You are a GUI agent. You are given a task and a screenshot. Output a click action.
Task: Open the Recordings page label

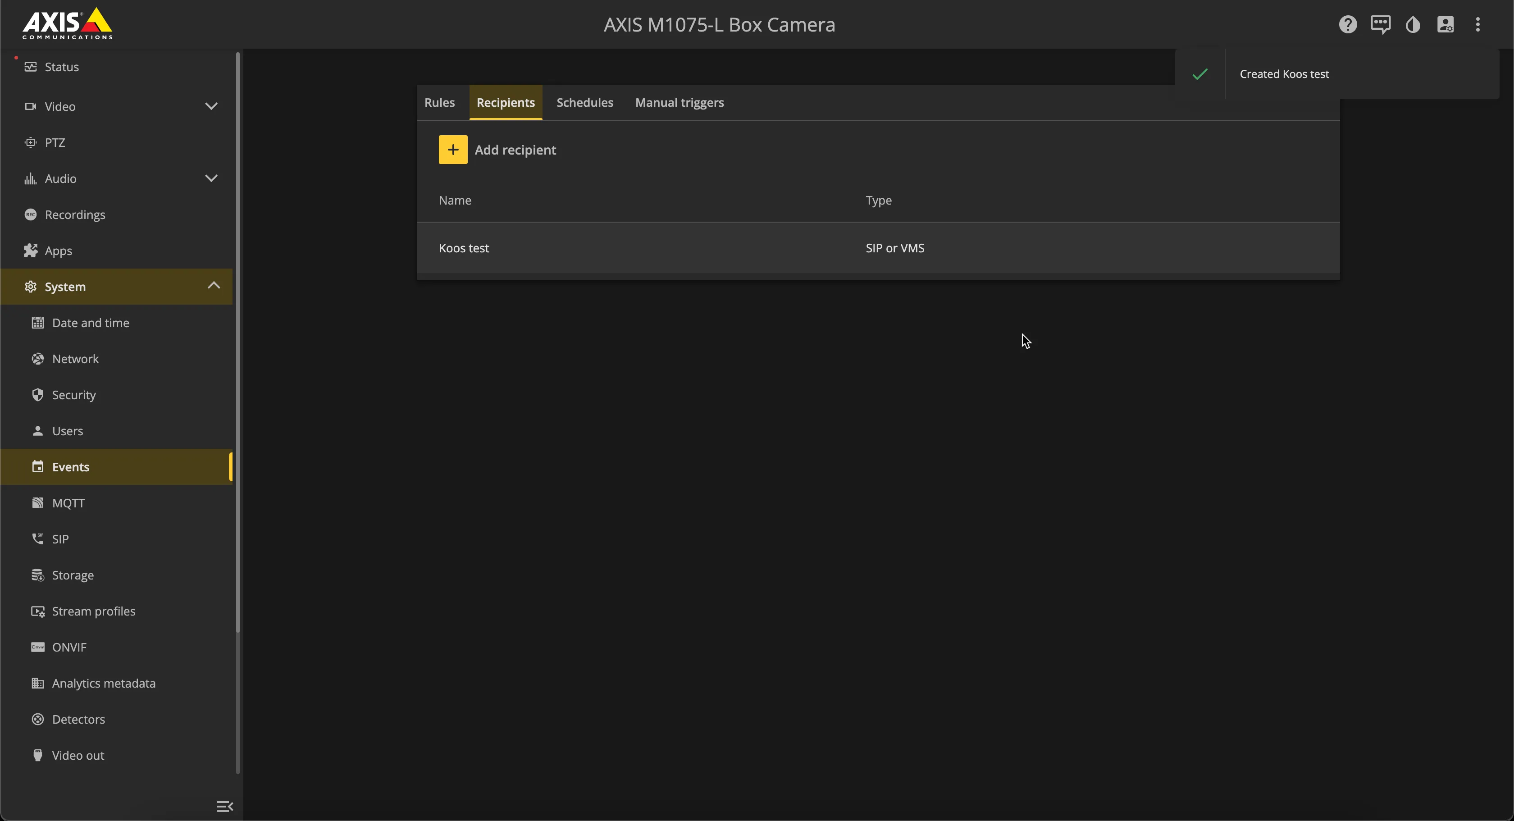tap(75, 214)
